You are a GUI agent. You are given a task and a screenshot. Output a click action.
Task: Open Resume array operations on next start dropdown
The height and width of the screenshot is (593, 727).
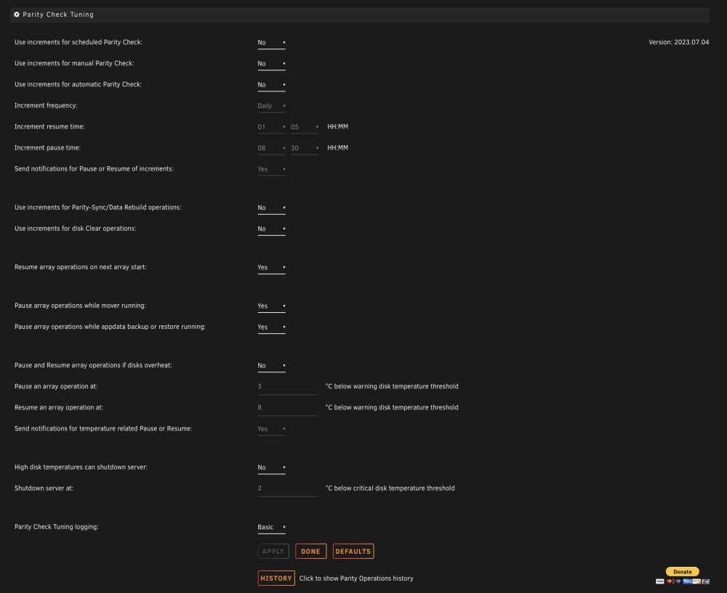pyautogui.click(x=272, y=268)
